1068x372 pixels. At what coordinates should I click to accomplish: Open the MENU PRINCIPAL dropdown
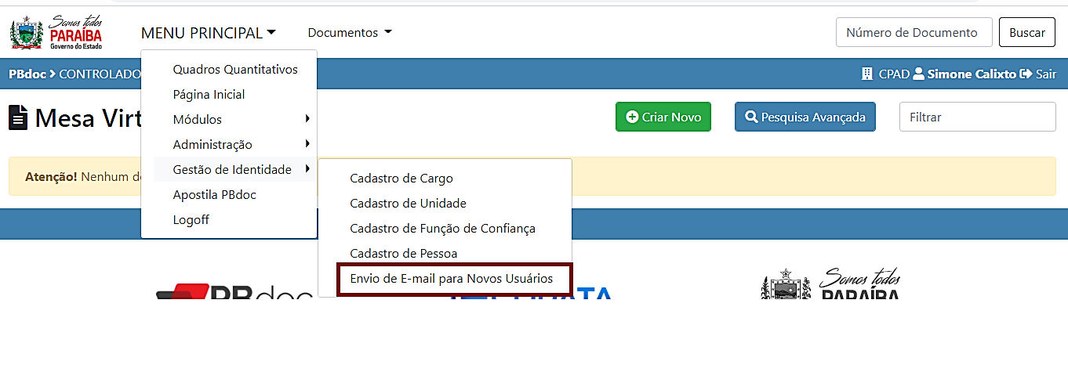[x=208, y=33]
